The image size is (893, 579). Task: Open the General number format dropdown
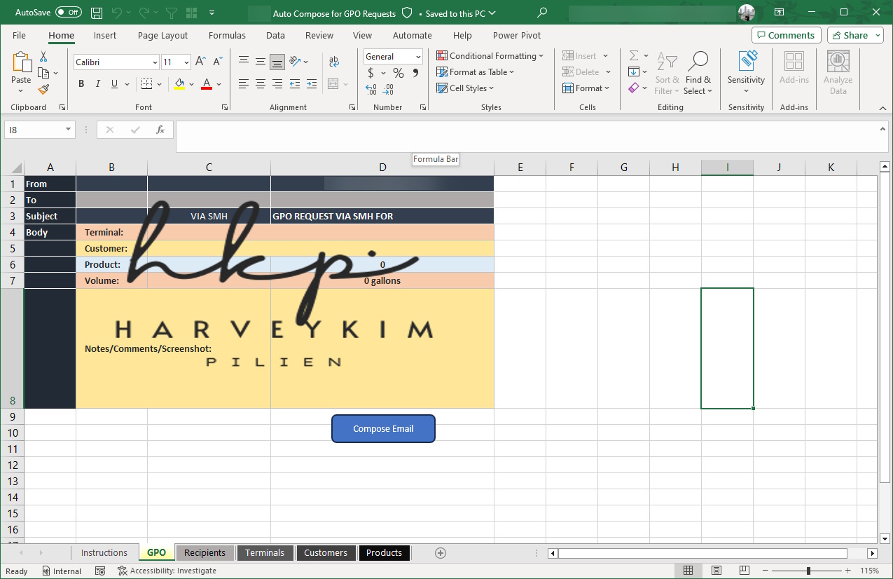point(418,57)
